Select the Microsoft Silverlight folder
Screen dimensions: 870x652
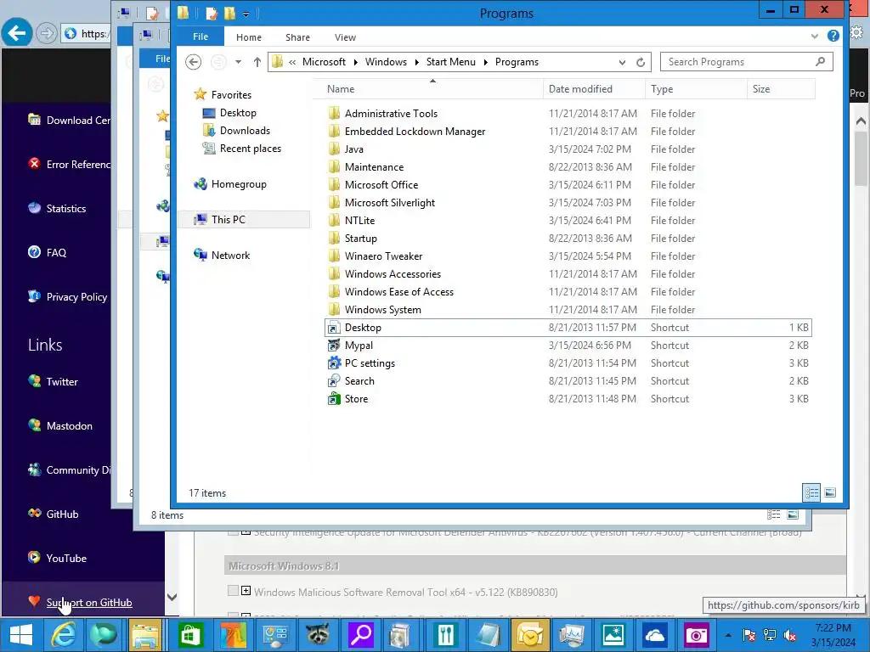(389, 202)
